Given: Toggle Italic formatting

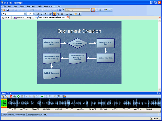Looking at the screenshot, I should point(42,14).
